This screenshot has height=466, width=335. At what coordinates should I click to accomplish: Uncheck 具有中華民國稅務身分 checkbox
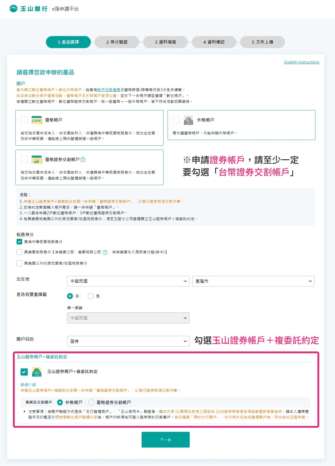tap(19, 242)
